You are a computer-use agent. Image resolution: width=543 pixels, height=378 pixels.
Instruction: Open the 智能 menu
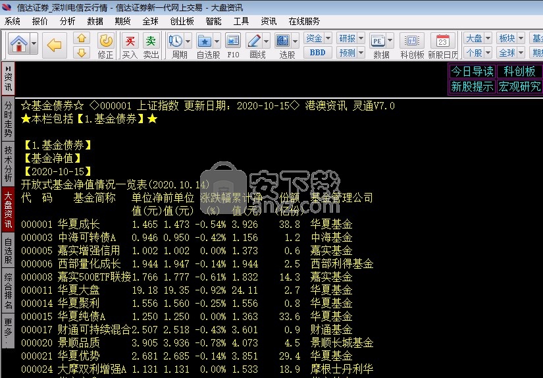click(x=213, y=22)
